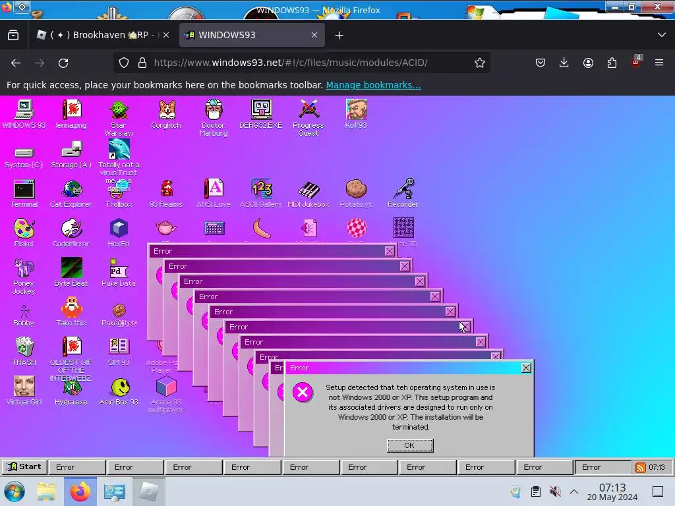This screenshot has width=675, height=506.
Task: Open Firefox downloads panel
Action: [564, 63]
